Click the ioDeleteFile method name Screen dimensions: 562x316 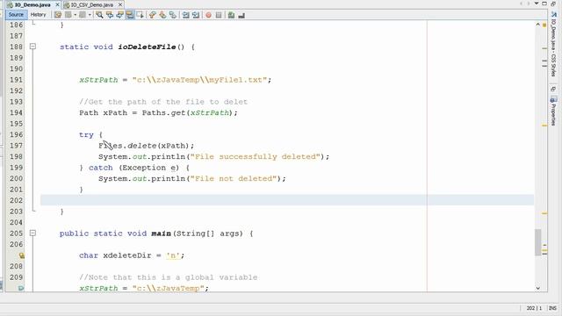point(147,47)
